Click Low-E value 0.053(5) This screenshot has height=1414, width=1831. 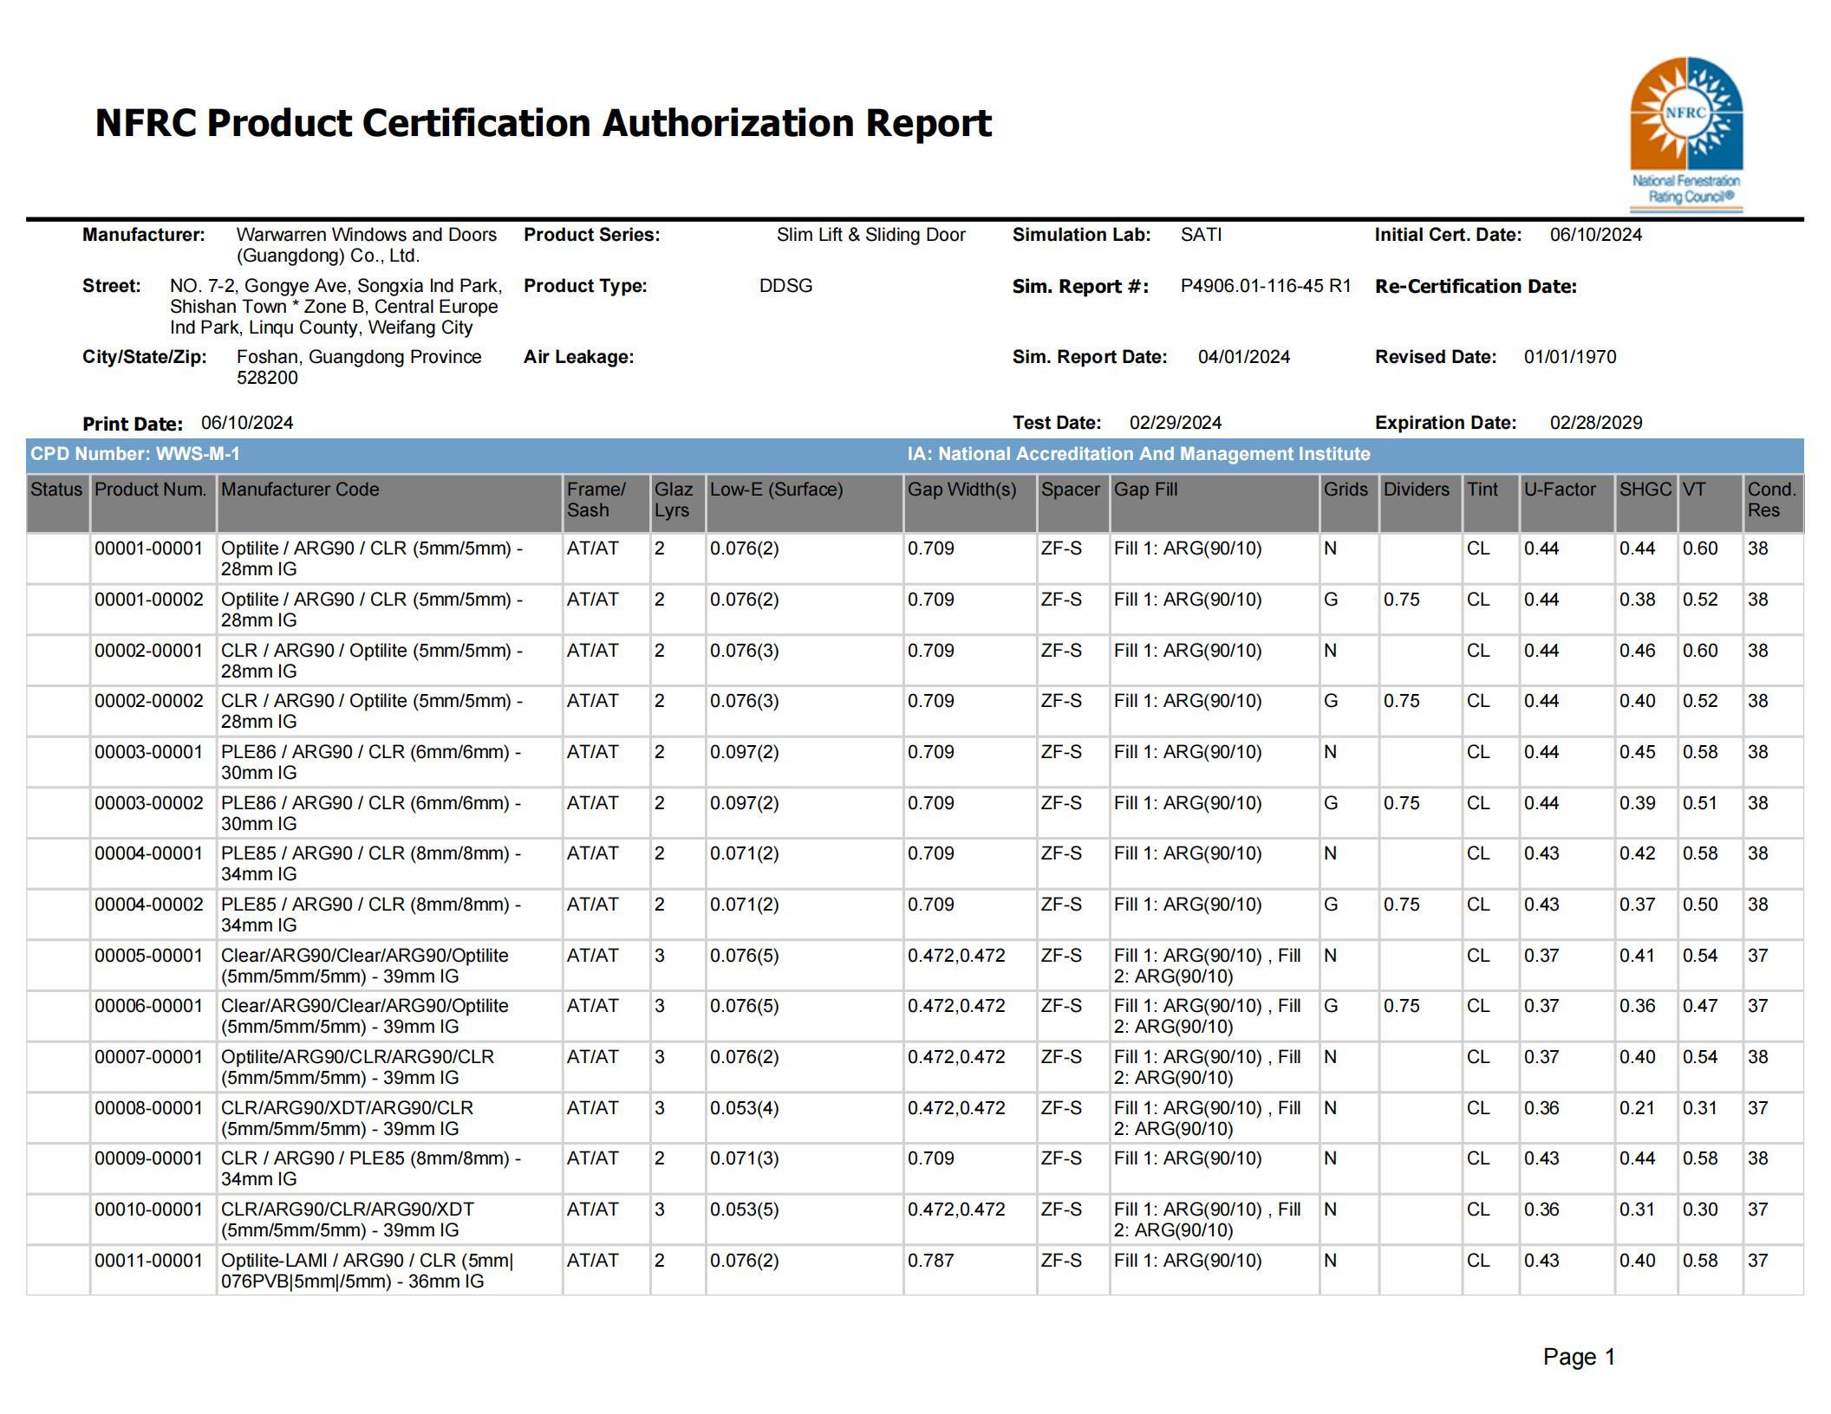[x=745, y=1210]
